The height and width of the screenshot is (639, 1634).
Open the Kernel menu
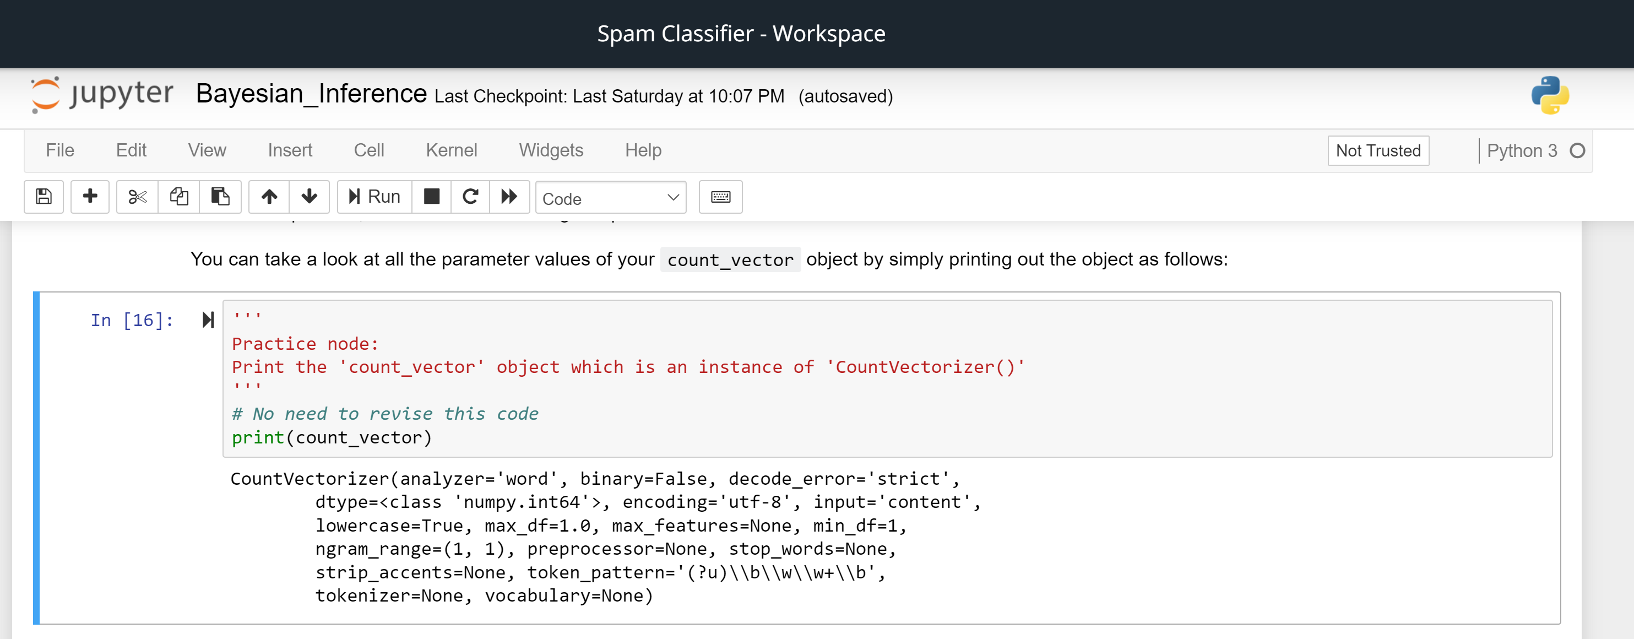coord(451,150)
